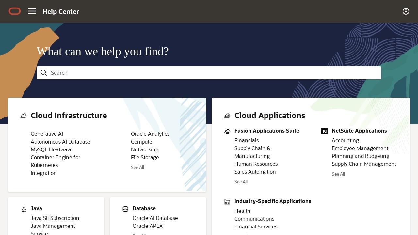
Task: Open the Help Center home link
Action: click(61, 12)
